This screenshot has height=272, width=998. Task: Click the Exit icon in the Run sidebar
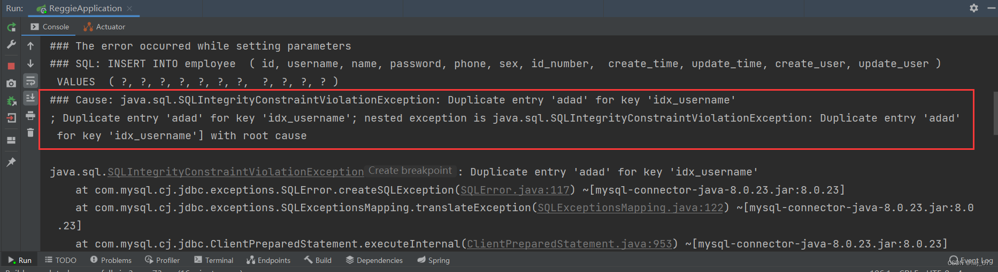11,118
